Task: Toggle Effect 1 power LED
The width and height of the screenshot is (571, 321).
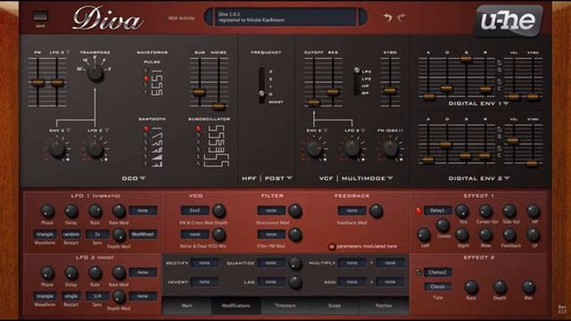Action: tap(418, 210)
